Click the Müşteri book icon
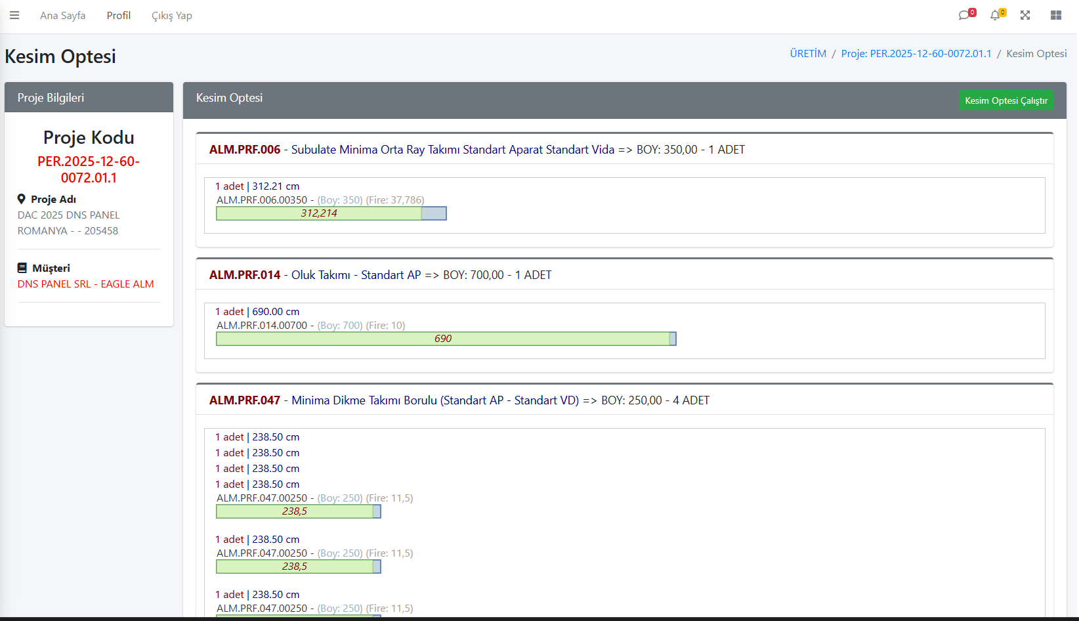 point(22,268)
